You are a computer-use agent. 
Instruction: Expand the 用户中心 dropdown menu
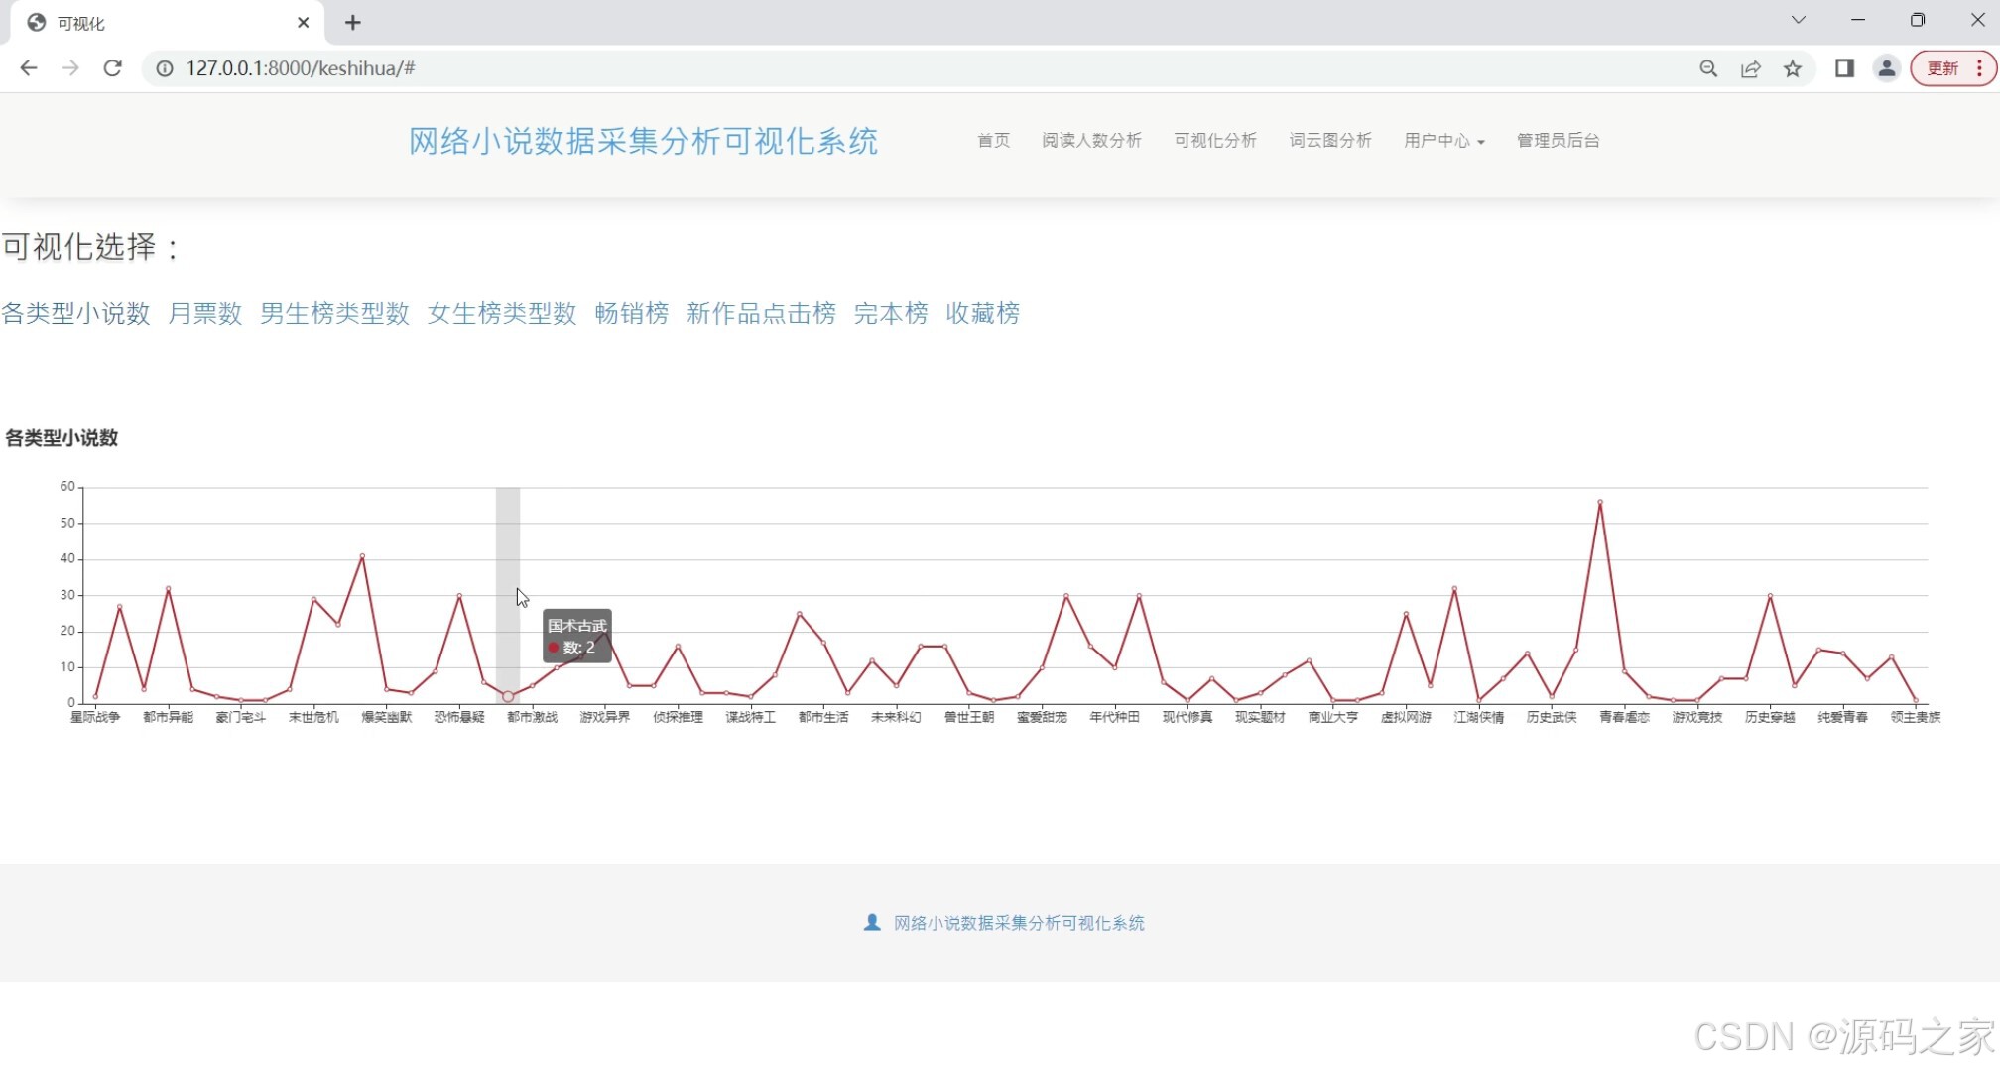(x=1443, y=141)
